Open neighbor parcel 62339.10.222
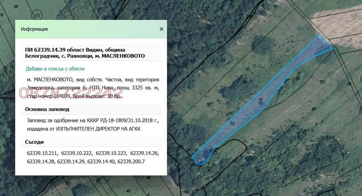The width and height of the screenshot is (362, 196). click(x=77, y=153)
